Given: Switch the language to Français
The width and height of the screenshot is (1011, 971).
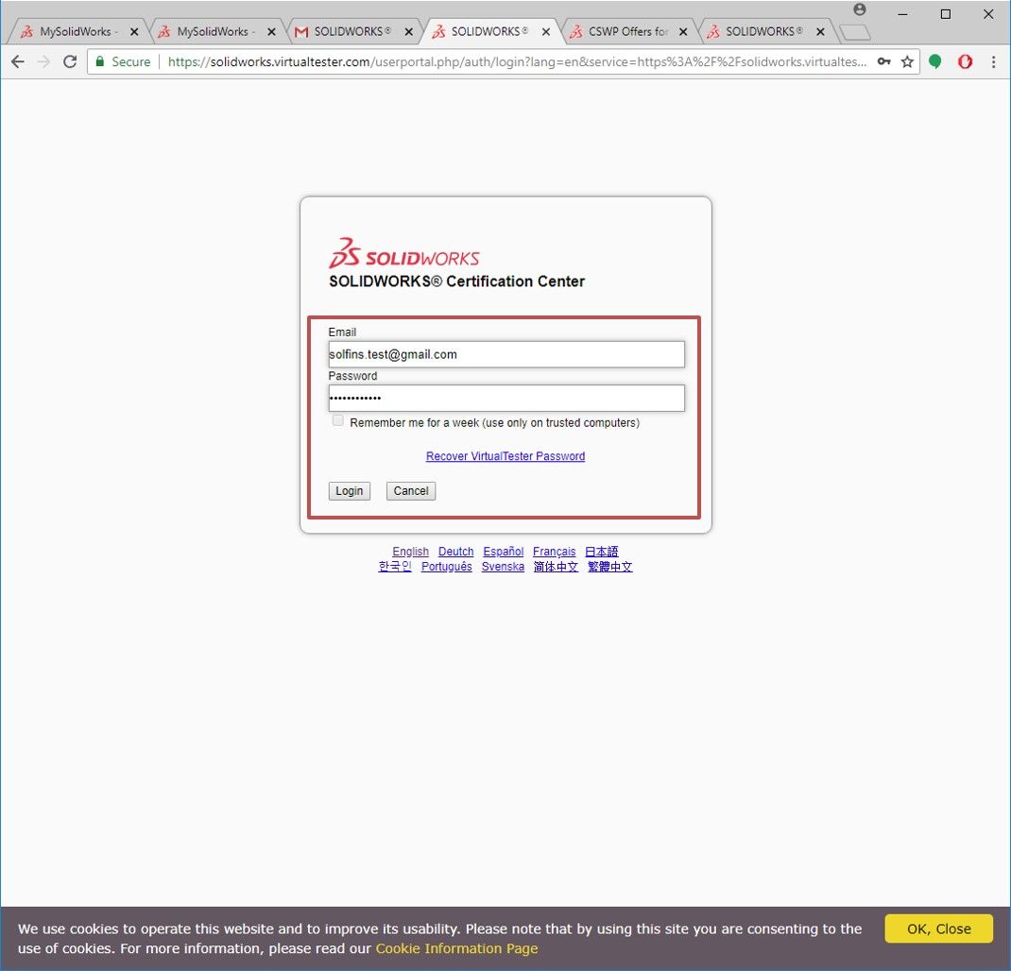Looking at the screenshot, I should tap(554, 551).
